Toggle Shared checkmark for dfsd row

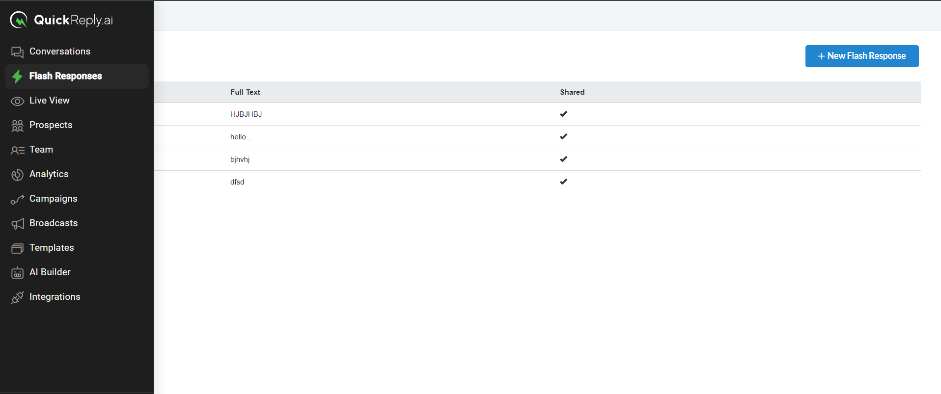tap(563, 182)
